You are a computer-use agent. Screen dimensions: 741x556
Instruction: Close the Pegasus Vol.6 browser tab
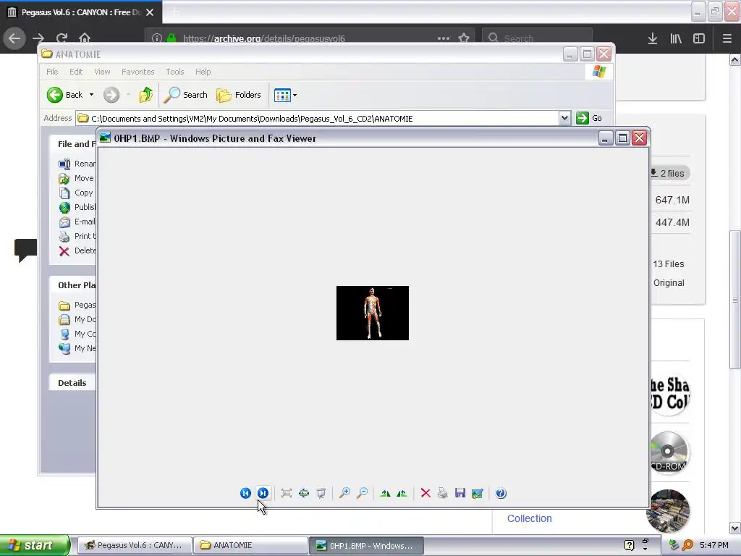tap(150, 12)
